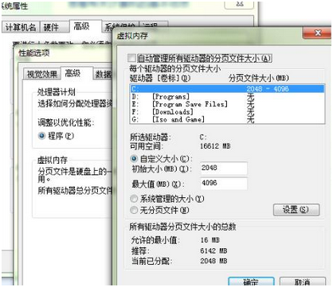This screenshot has height=287, width=333.
Task: Select the 高级 tab in 性能选项
Action: point(73,73)
